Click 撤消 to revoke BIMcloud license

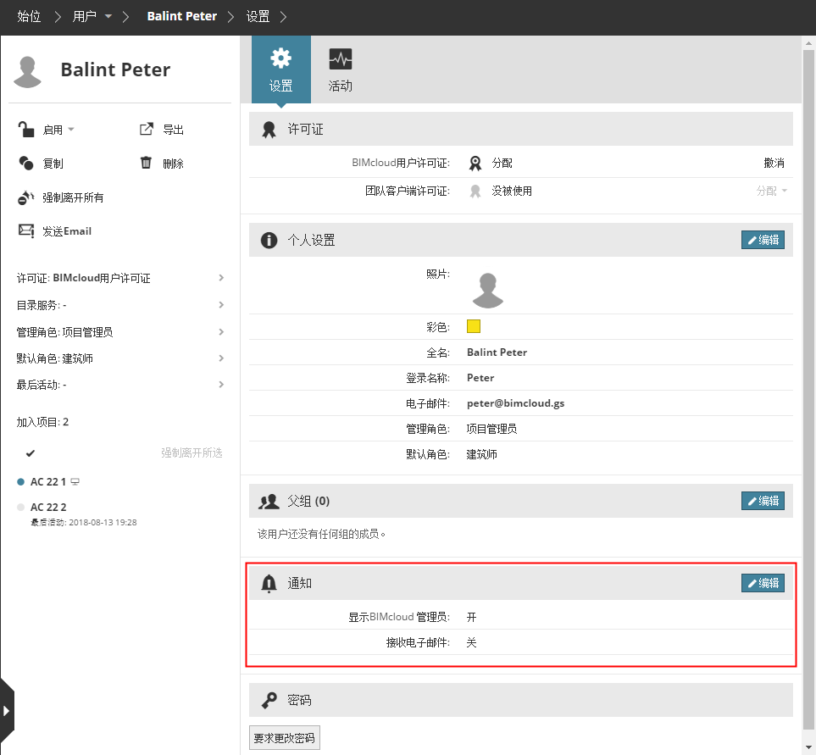coord(774,164)
